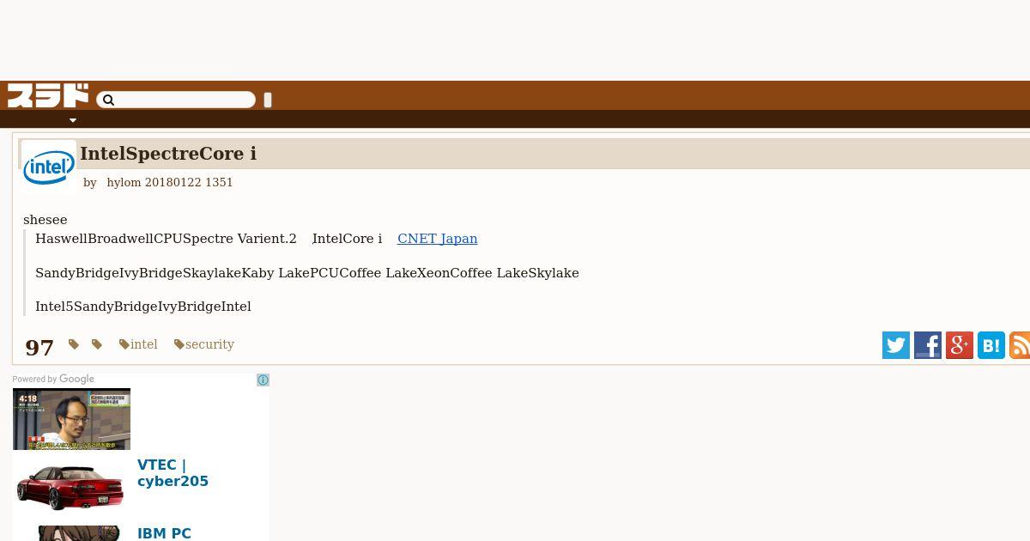Click into the search input field
Viewport: 1030px width, 541px height.
[x=176, y=100]
